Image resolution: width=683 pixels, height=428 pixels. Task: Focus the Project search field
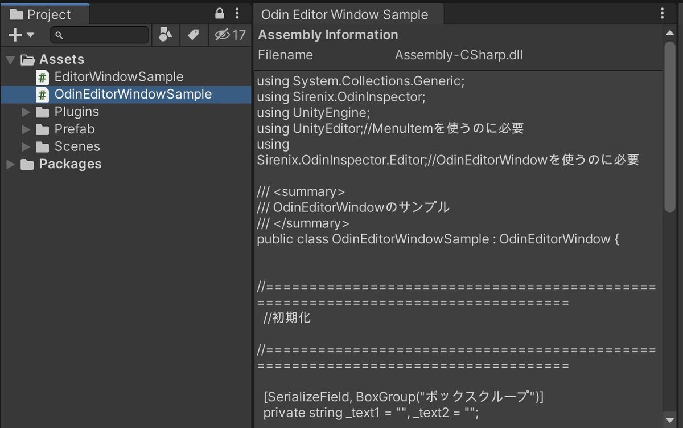pyautogui.click(x=100, y=35)
